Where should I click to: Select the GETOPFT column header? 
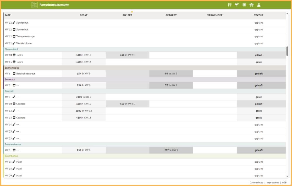coord(171,15)
